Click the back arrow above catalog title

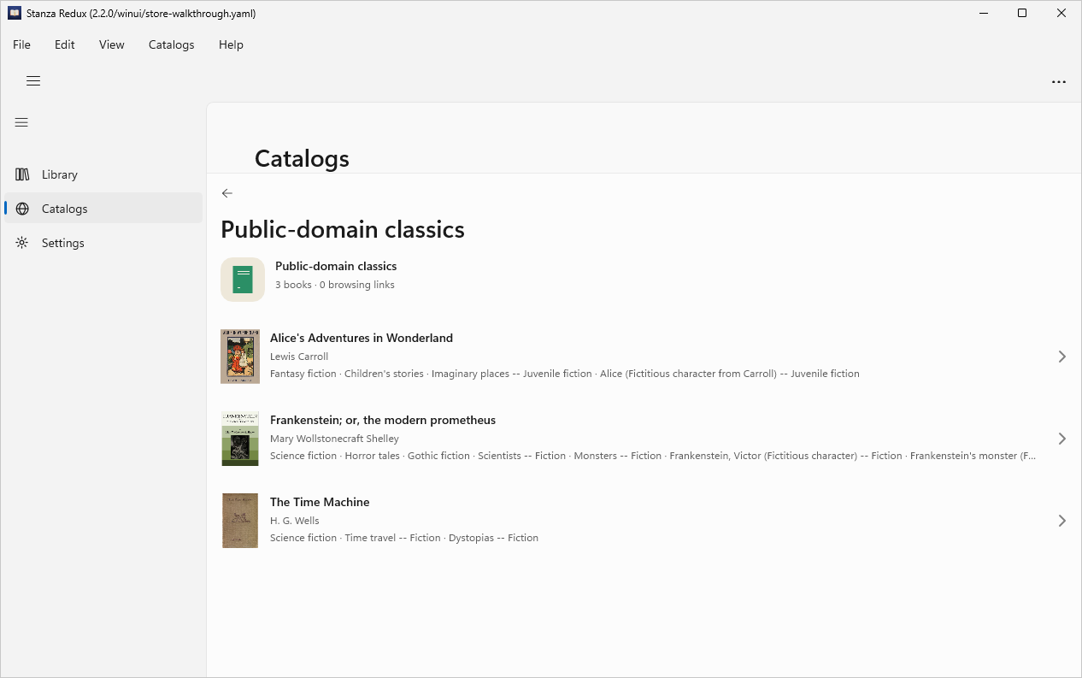point(226,193)
